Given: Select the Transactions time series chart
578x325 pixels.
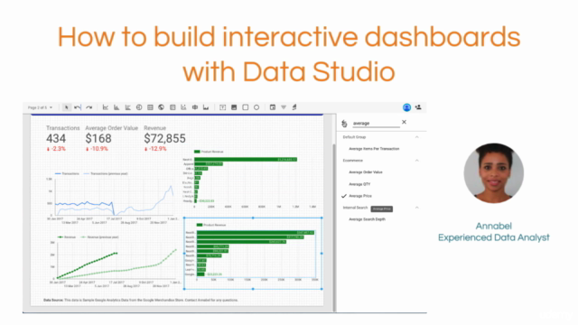Looking at the screenshot, I should pyautogui.click(x=112, y=197).
